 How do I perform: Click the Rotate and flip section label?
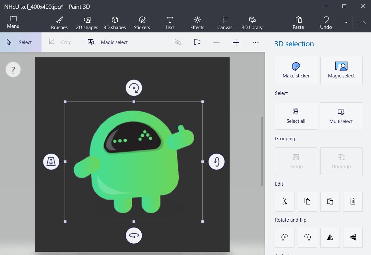click(x=291, y=220)
